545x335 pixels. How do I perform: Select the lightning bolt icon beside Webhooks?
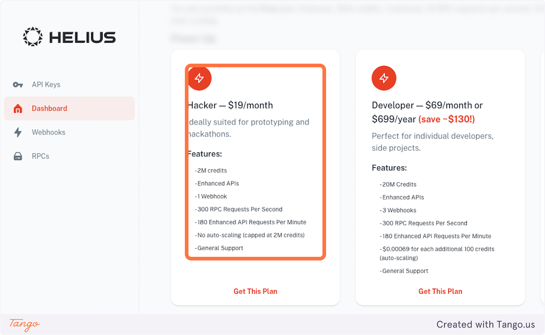coord(17,132)
